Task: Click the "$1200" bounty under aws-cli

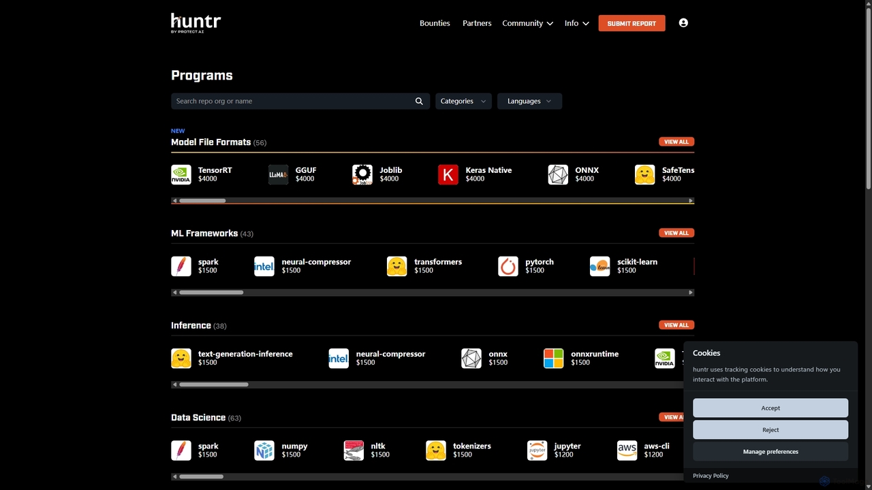Action: tap(653, 455)
